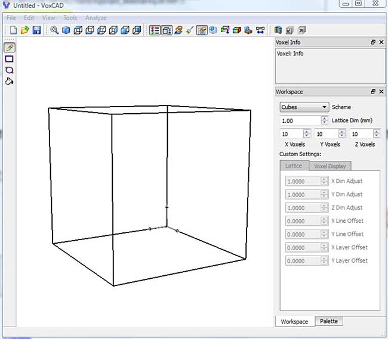
Task: Select the Voxel Display tab
Action: coord(330,166)
